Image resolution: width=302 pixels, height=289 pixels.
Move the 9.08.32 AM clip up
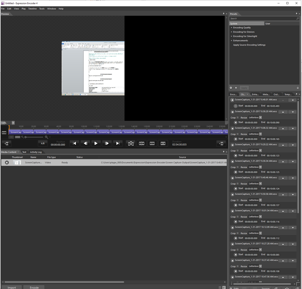click(x=283, y=128)
